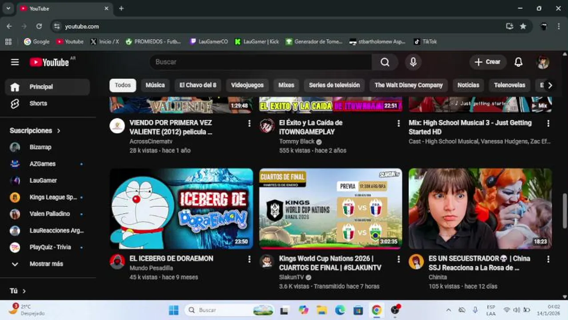
Task: Open LauReacciones Arg... subscription
Action: point(48,231)
